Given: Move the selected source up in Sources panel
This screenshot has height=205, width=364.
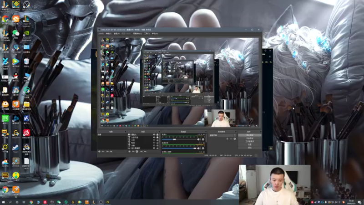Looking at the screenshot, I should [x=141, y=152].
